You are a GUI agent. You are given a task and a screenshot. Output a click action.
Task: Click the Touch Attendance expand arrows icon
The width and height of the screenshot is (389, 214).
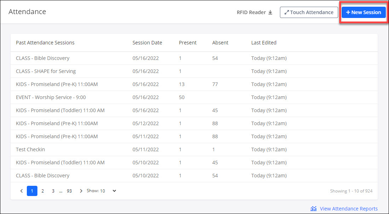pyautogui.click(x=287, y=12)
